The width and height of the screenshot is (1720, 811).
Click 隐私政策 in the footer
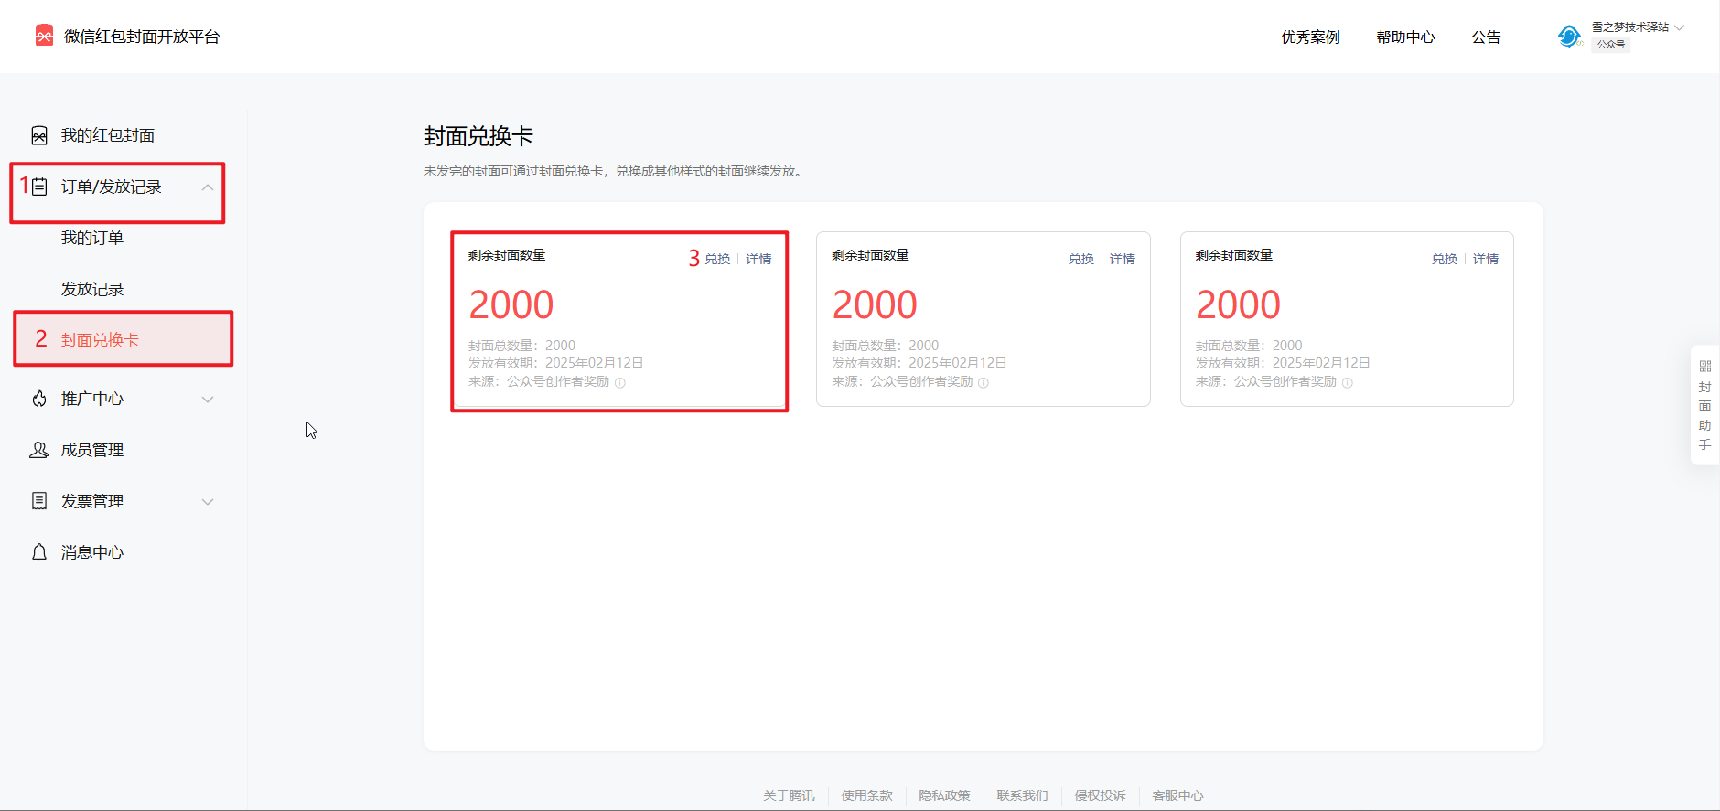[x=944, y=795]
